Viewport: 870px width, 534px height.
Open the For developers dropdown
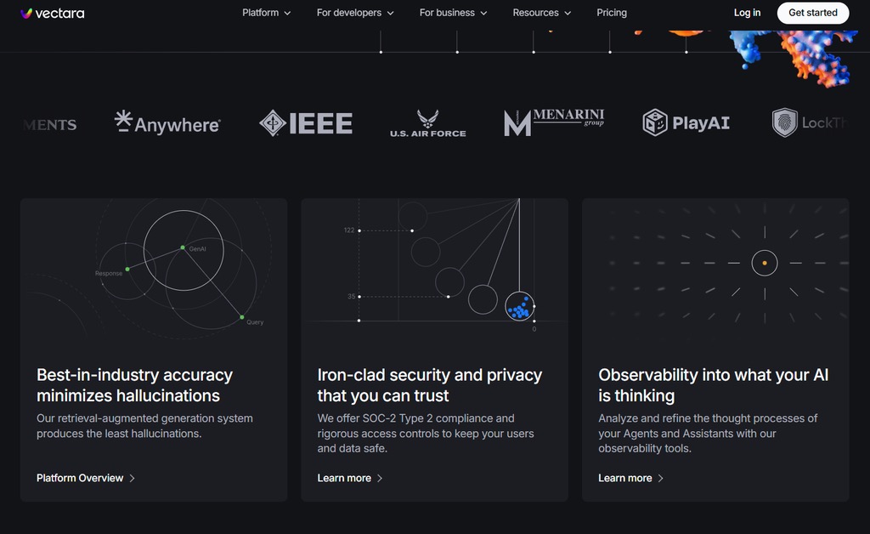[355, 13]
